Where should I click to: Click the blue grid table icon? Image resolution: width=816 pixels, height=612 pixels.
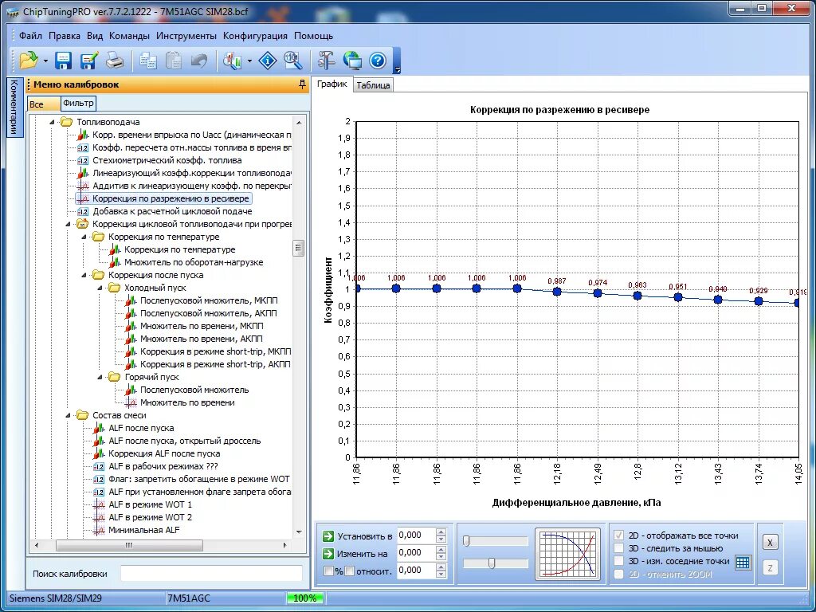click(x=743, y=562)
